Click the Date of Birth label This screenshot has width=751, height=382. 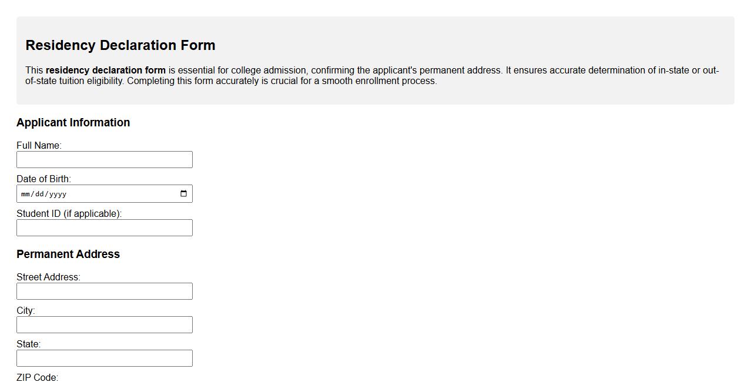tap(44, 179)
